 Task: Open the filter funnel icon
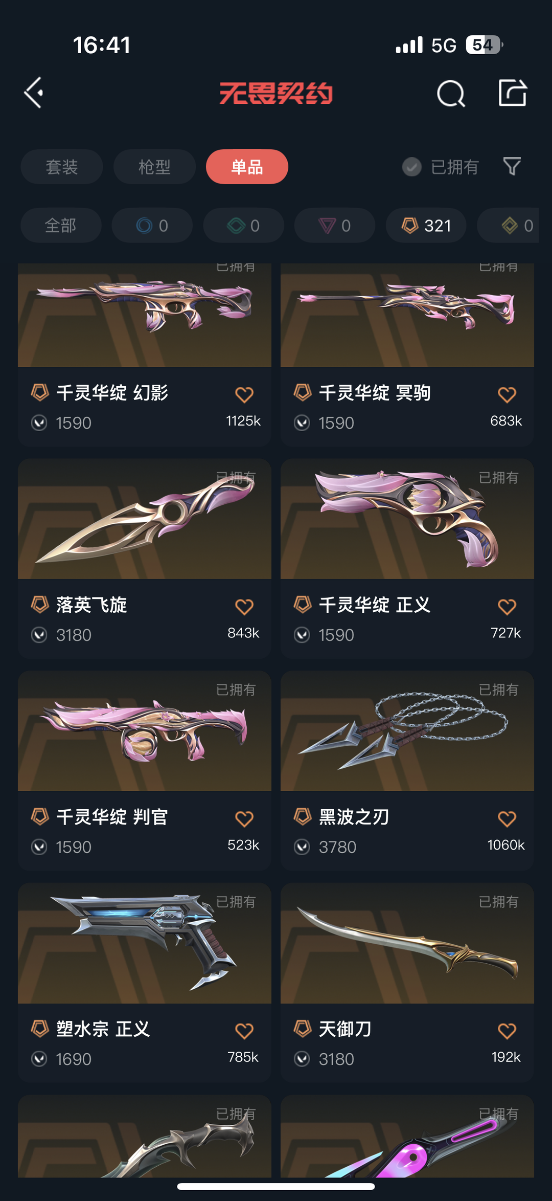coord(512,166)
